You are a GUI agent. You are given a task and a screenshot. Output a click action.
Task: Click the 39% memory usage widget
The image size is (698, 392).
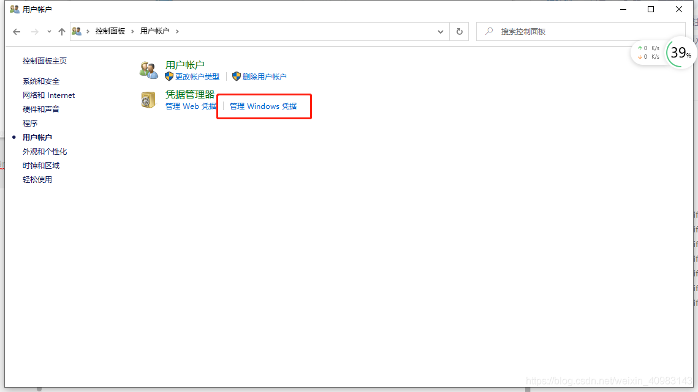pos(681,53)
